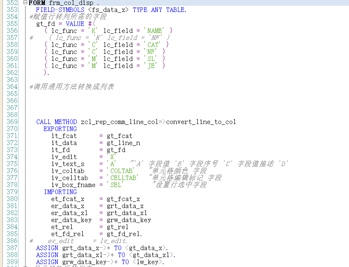Click frm_col_disp form name
The width and height of the screenshot is (349, 267).
pyautogui.click(x=71, y=3)
